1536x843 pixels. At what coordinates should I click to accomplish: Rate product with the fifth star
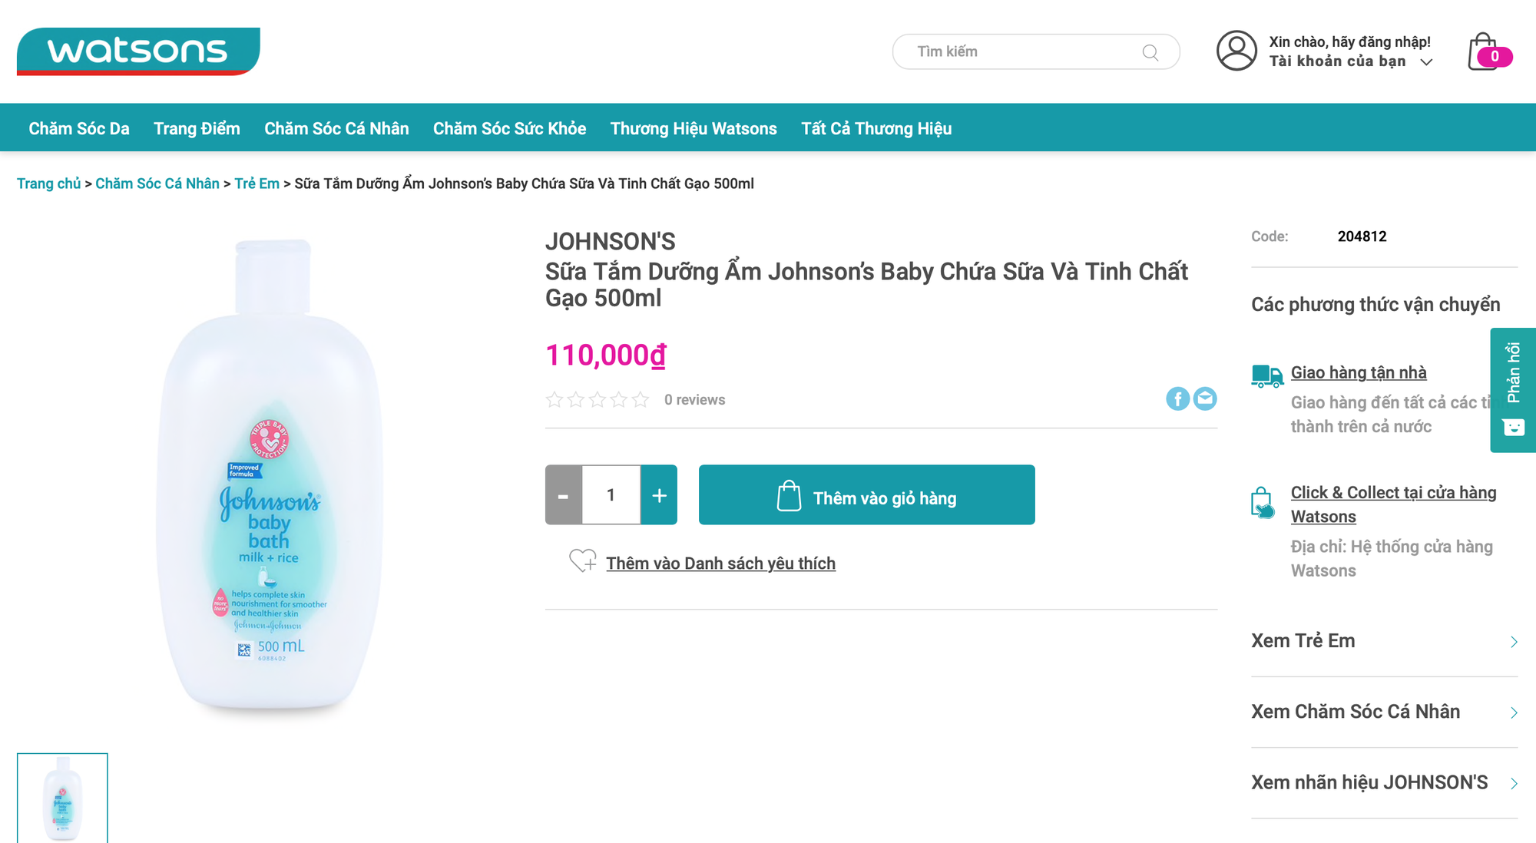641,400
